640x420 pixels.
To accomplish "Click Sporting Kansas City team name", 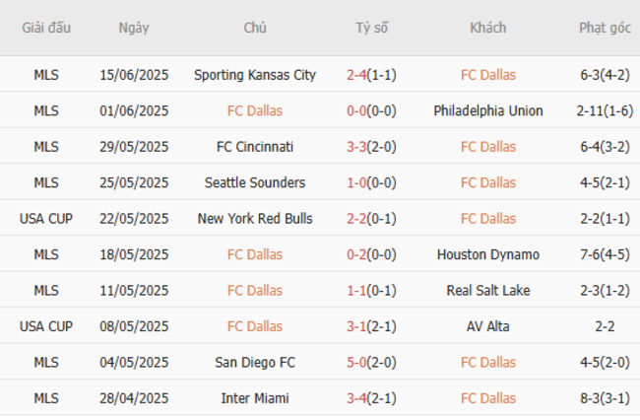I will pos(255,75).
